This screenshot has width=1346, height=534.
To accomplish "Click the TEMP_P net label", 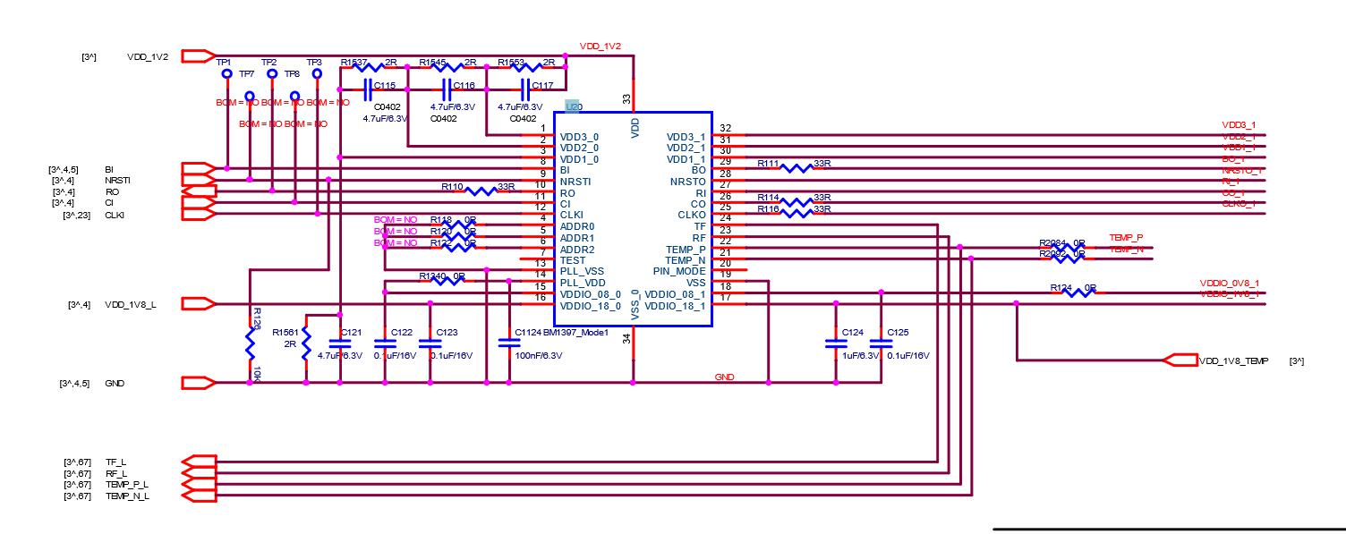I will [1126, 237].
